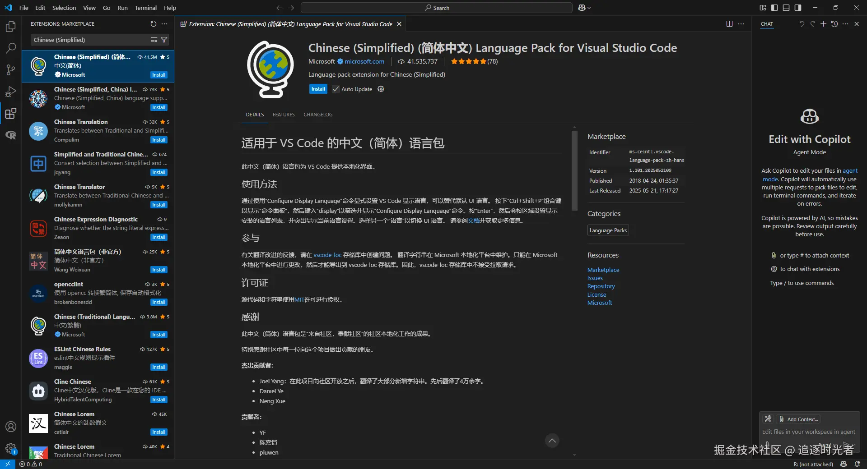Install Chinese (Simplified) pack from detail page
This screenshot has height=469, width=867.
click(318, 89)
